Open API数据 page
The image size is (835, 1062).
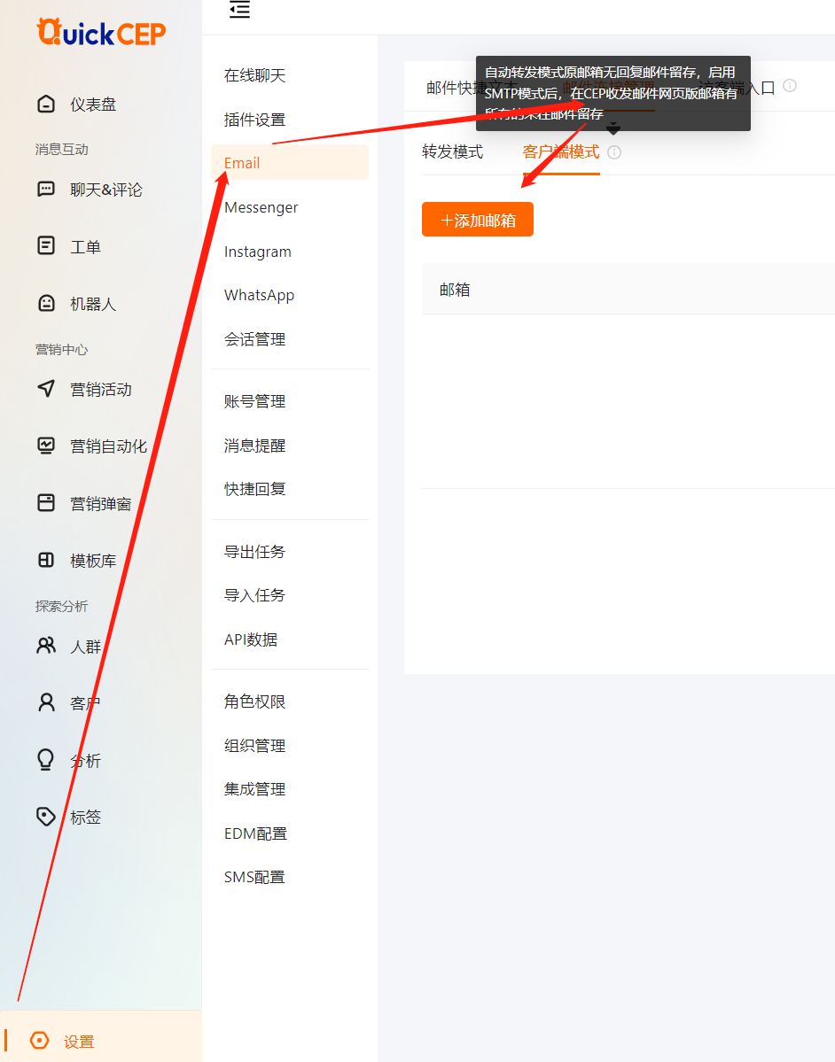click(x=251, y=640)
